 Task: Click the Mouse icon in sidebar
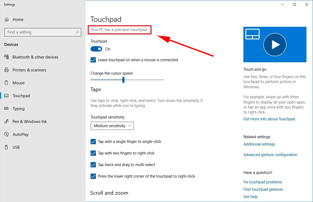click(7, 83)
